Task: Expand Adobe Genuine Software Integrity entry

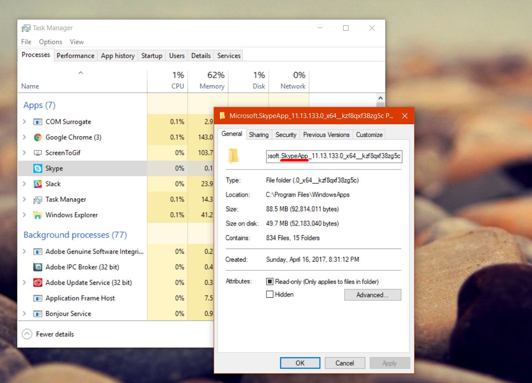Action: tap(24, 251)
